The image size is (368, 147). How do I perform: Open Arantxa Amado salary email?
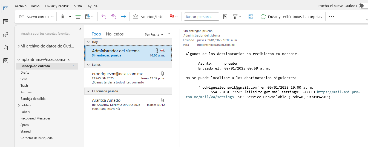coord(128,104)
